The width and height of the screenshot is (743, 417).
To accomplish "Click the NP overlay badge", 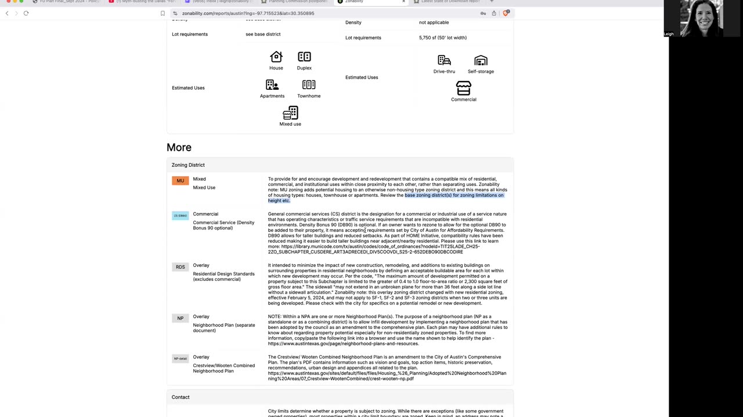I will point(181,319).
